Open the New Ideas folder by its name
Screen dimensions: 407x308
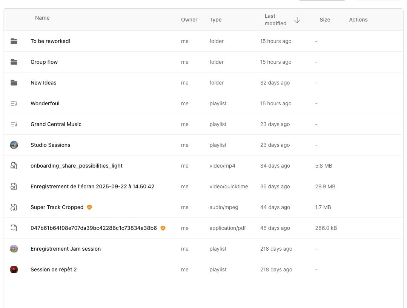click(43, 82)
